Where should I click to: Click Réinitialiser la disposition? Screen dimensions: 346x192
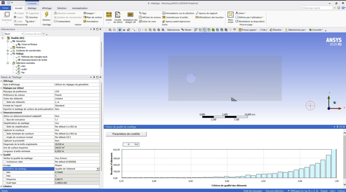click(x=250, y=22)
